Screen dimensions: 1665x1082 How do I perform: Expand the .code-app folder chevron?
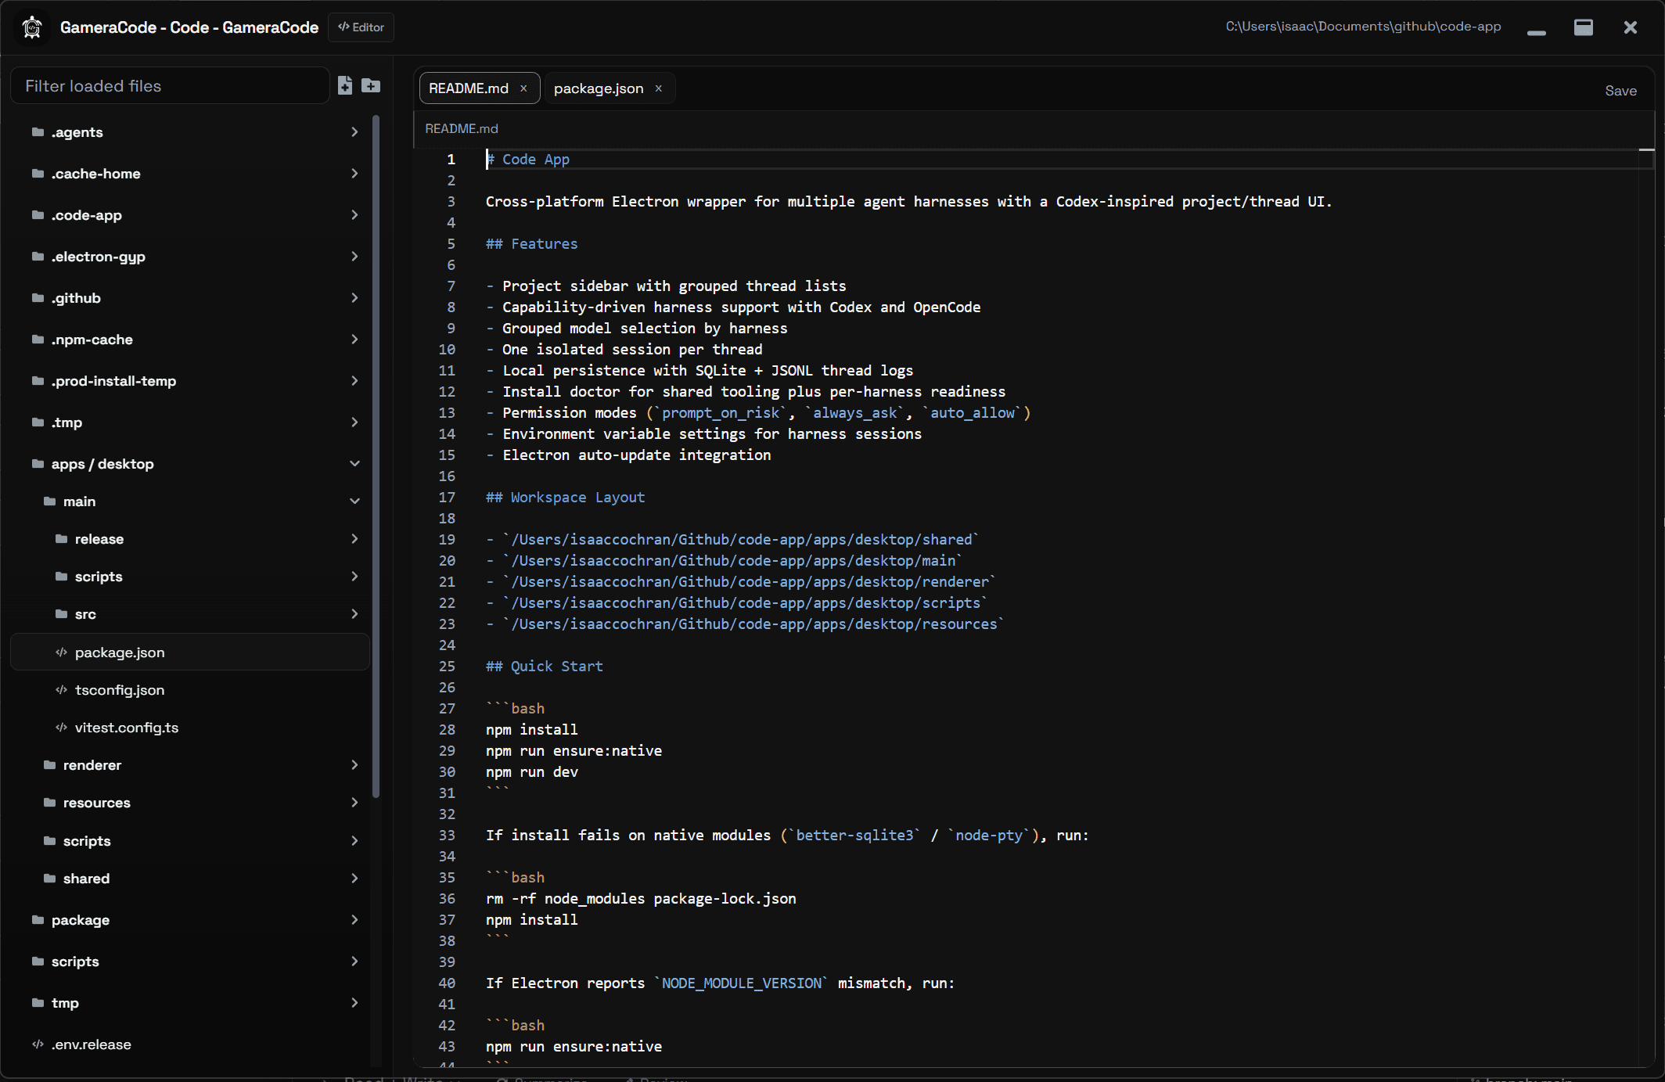click(354, 214)
